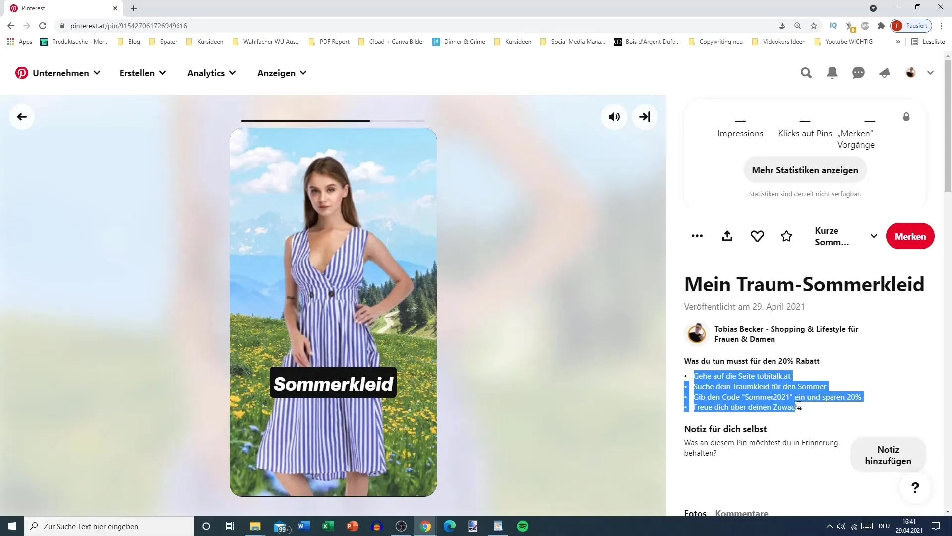Click the share/upload icon on pin
This screenshot has width=952, height=536.
pos(728,236)
